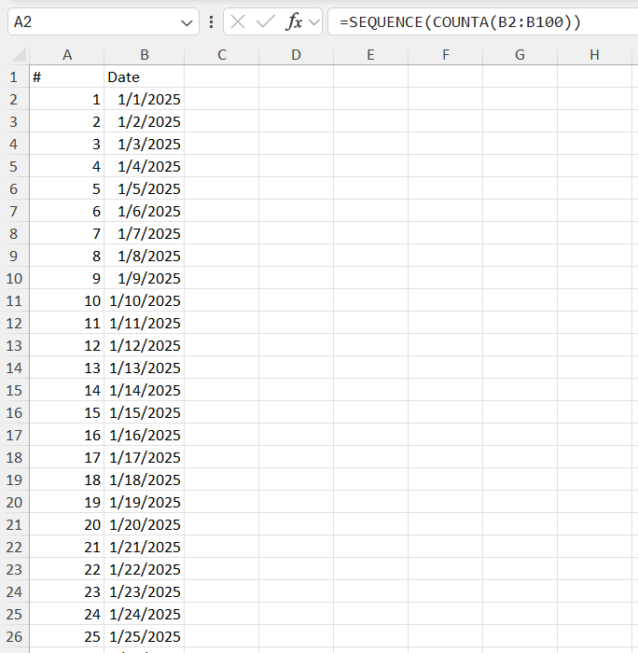This screenshot has width=638, height=653.
Task: Click column A cell showing number 25
Action: click(x=66, y=636)
